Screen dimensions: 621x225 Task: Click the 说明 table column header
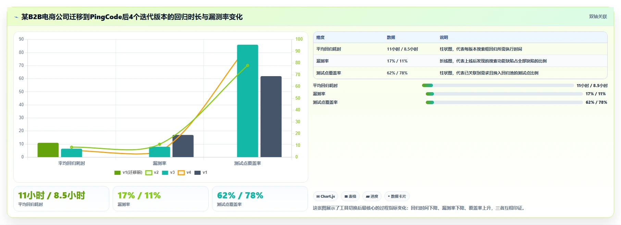(444, 38)
